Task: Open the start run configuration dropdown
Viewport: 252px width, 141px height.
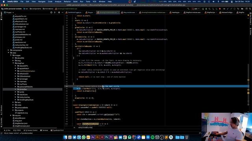Action: (196, 9)
